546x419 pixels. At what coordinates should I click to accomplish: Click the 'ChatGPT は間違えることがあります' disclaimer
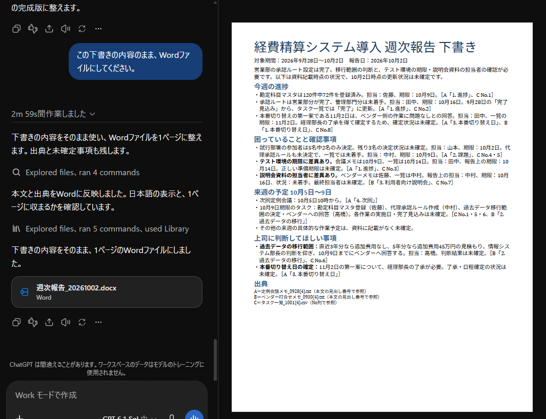107,368
